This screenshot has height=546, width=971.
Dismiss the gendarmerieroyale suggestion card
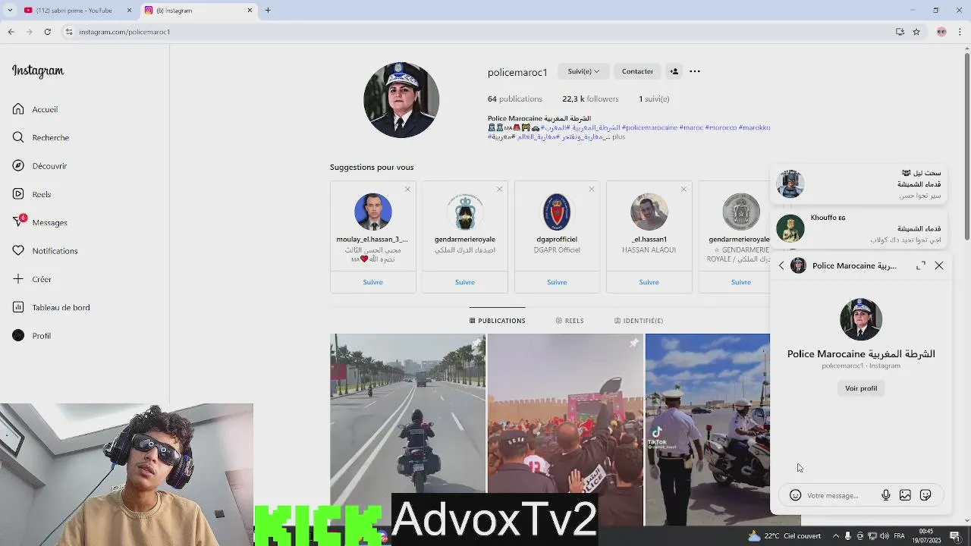coord(499,189)
